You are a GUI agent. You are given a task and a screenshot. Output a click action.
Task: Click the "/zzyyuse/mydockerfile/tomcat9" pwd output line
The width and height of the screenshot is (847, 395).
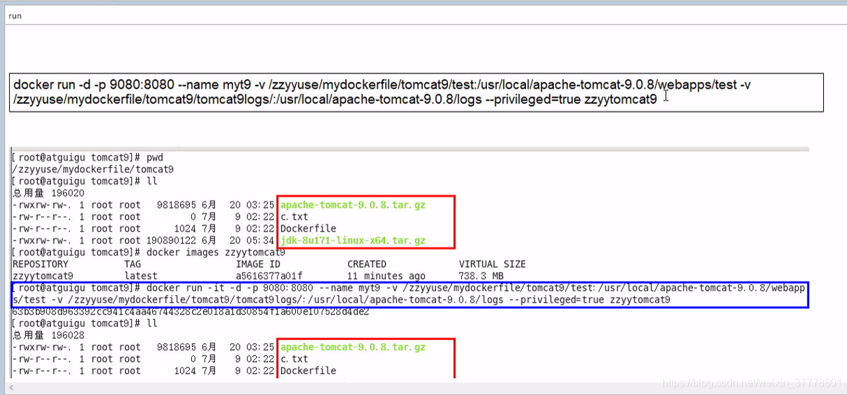tap(93, 169)
